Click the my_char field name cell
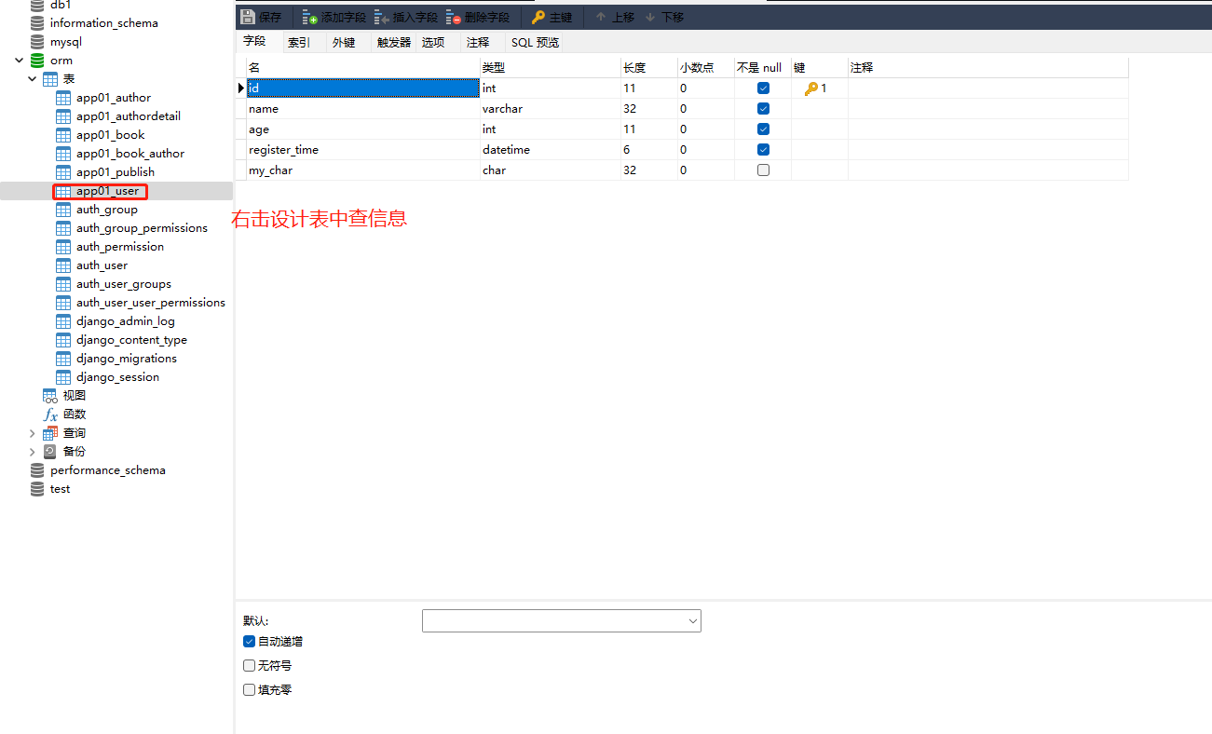1212x734 pixels. (x=363, y=170)
